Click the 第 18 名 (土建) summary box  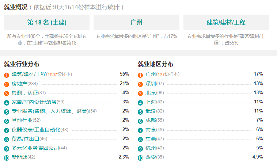pyautogui.click(x=47, y=22)
